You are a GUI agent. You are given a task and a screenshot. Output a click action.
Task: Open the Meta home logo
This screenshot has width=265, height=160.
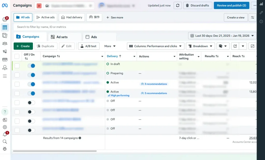[5, 5]
